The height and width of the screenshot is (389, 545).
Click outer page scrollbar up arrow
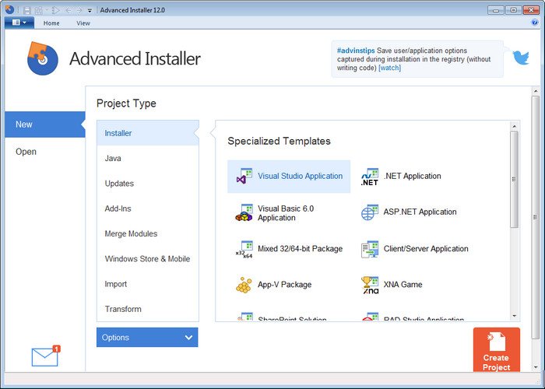(x=536, y=91)
